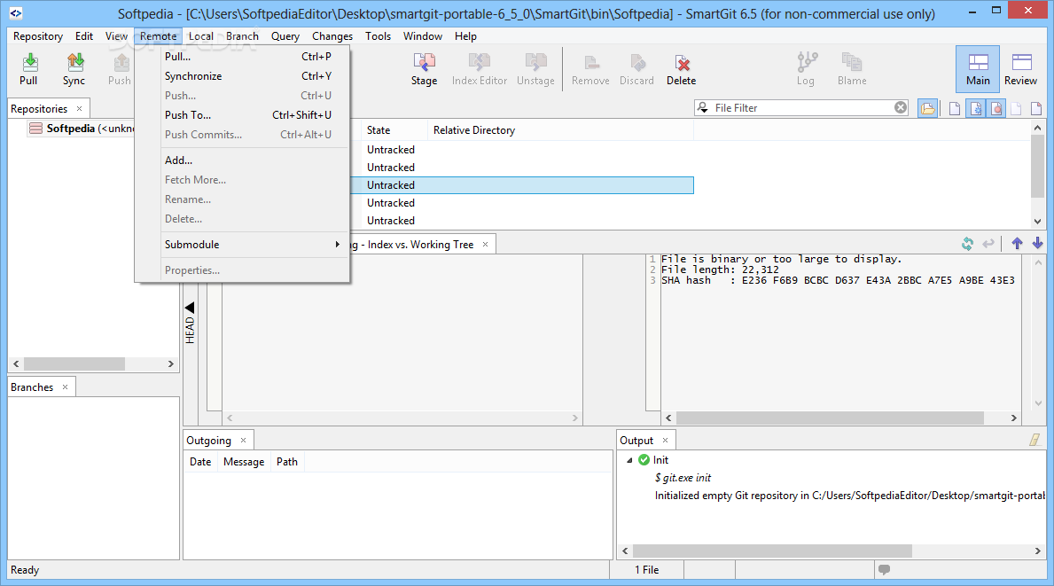Click the Stage toolbar icon

point(424,69)
